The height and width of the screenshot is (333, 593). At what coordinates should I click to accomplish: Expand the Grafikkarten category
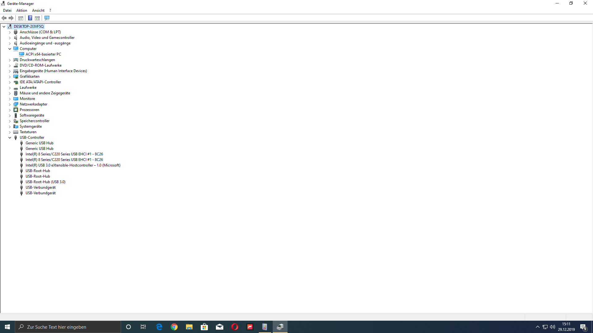tap(10, 77)
